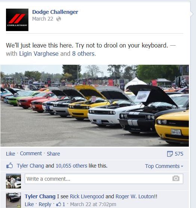Screen dimensions: 196x208
Task: Click your profile picture beside the comment box
Action: (13, 181)
